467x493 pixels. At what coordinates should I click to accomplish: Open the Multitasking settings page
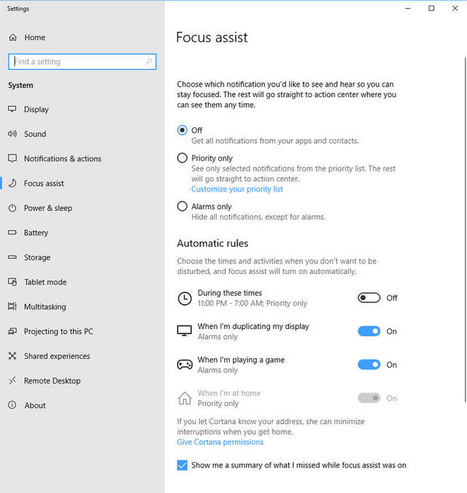(x=44, y=307)
